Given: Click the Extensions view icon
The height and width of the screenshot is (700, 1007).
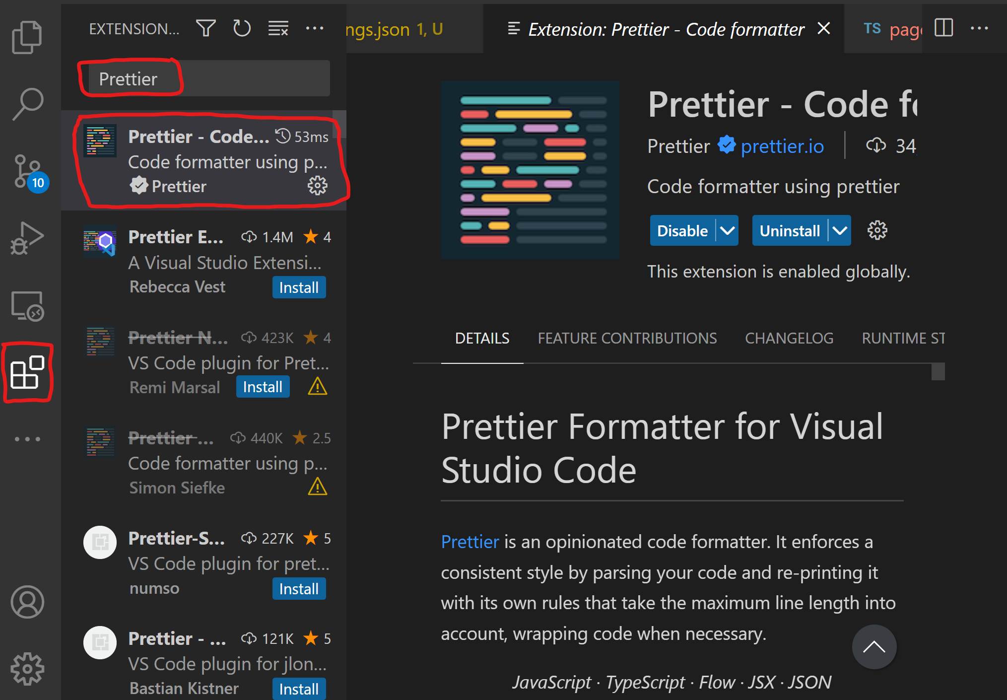Looking at the screenshot, I should click(x=27, y=372).
